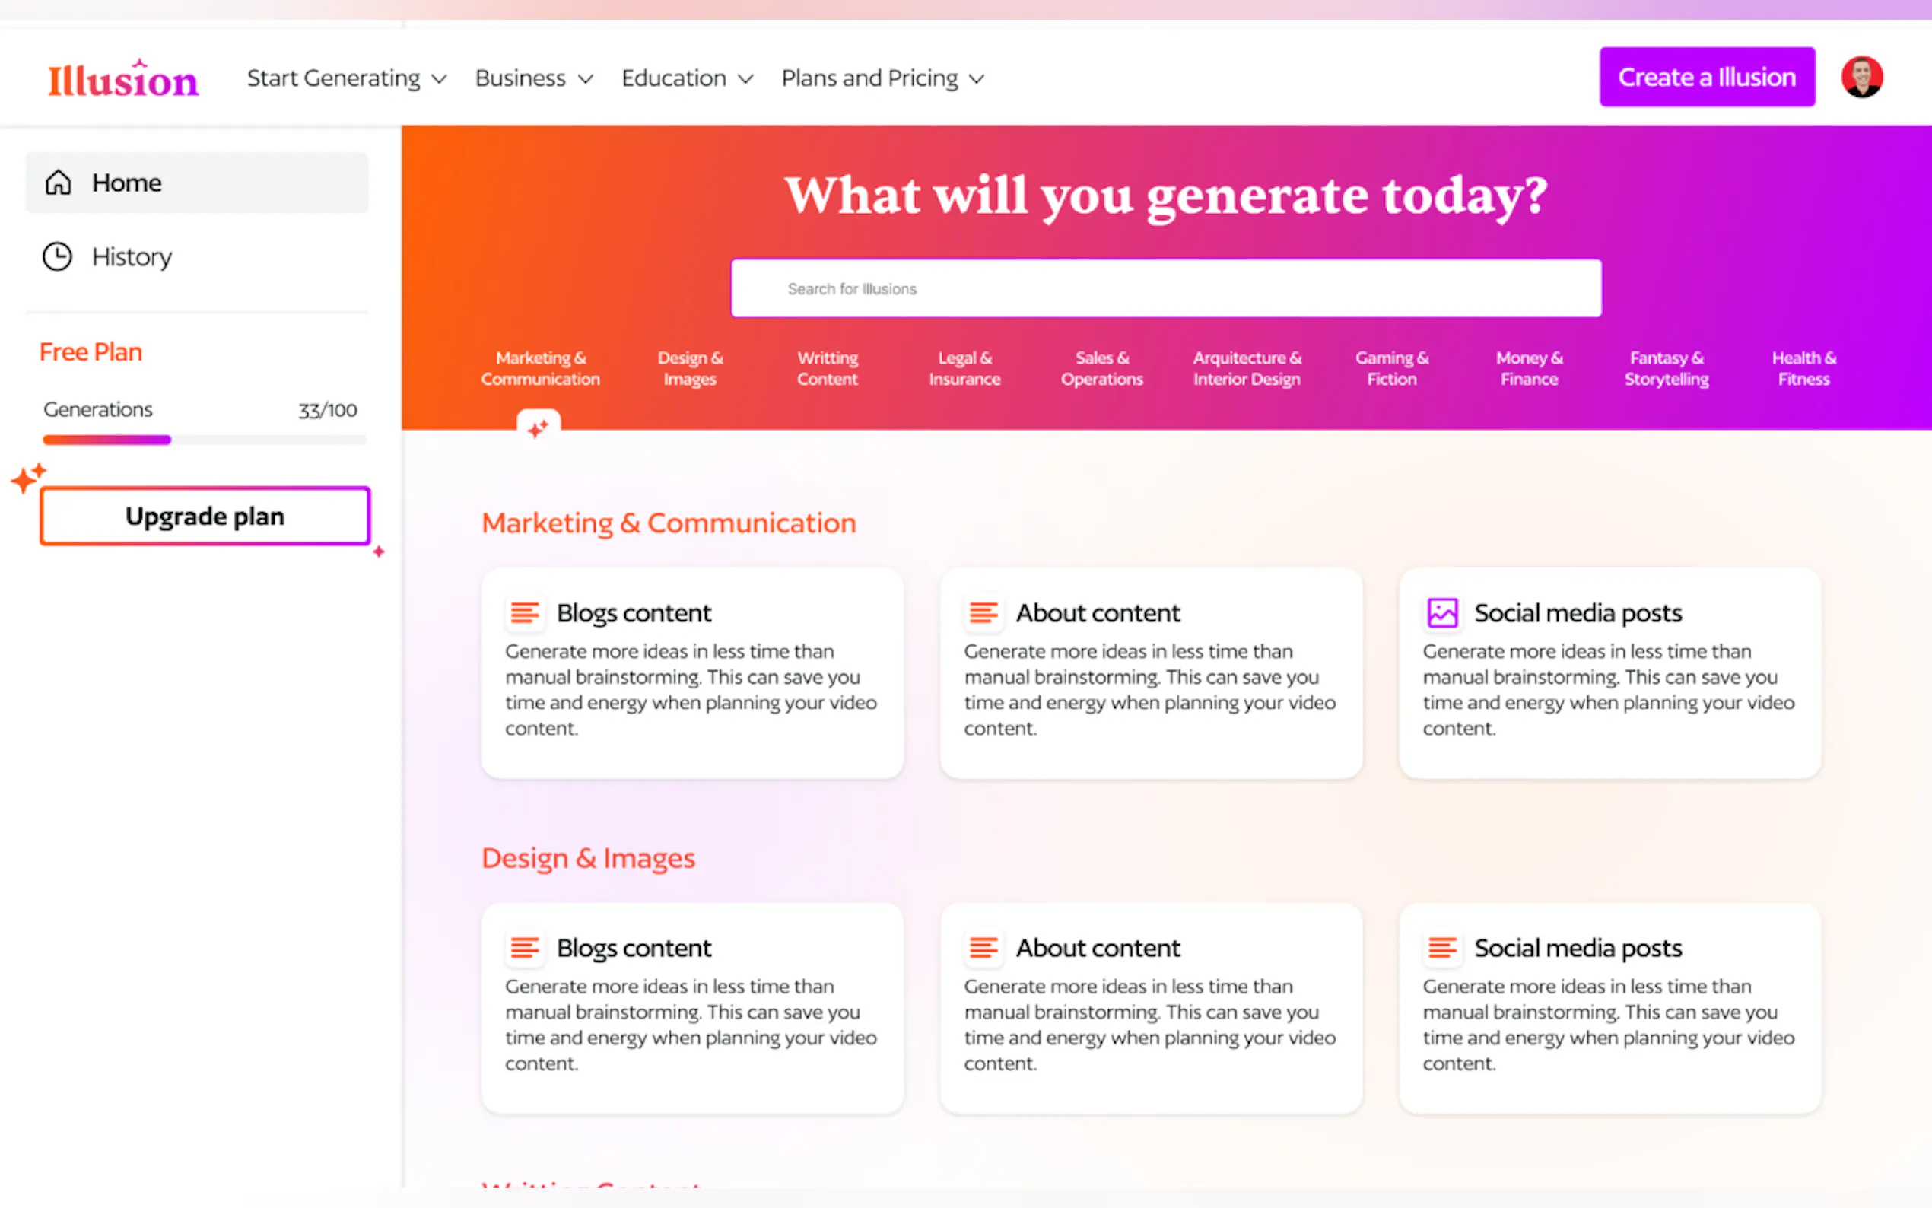
Task: Expand the Business menu chevron
Action: [x=586, y=79]
